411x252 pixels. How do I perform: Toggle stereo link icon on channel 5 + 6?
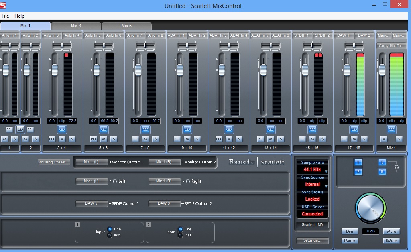click(104, 129)
